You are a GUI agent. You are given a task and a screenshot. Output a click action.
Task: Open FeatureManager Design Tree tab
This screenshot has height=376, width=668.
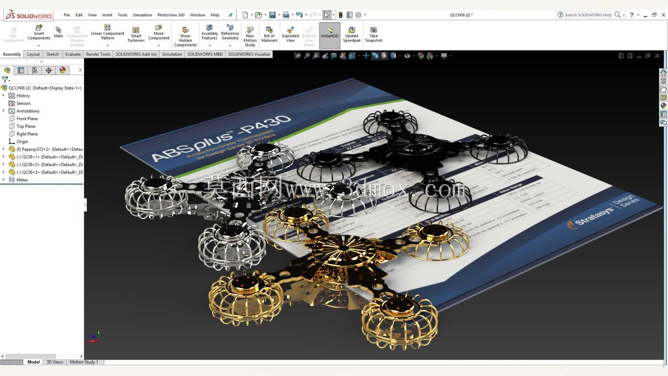[x=7, y=70]
